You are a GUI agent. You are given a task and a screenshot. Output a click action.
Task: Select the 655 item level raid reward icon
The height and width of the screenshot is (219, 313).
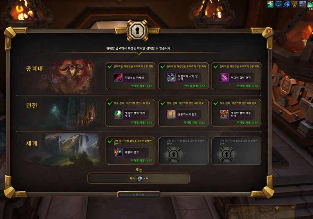coord(171,78)
